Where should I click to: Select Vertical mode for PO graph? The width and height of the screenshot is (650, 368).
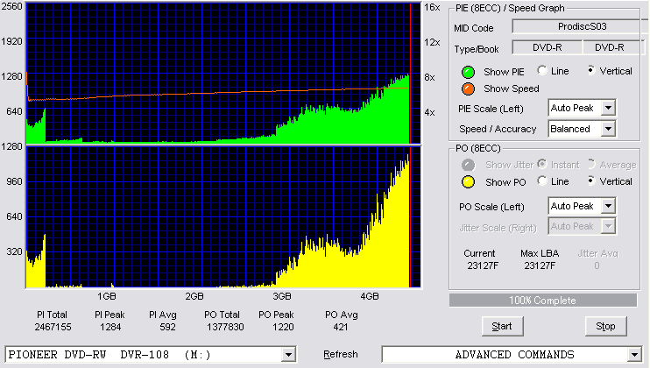tap(591, 181)
